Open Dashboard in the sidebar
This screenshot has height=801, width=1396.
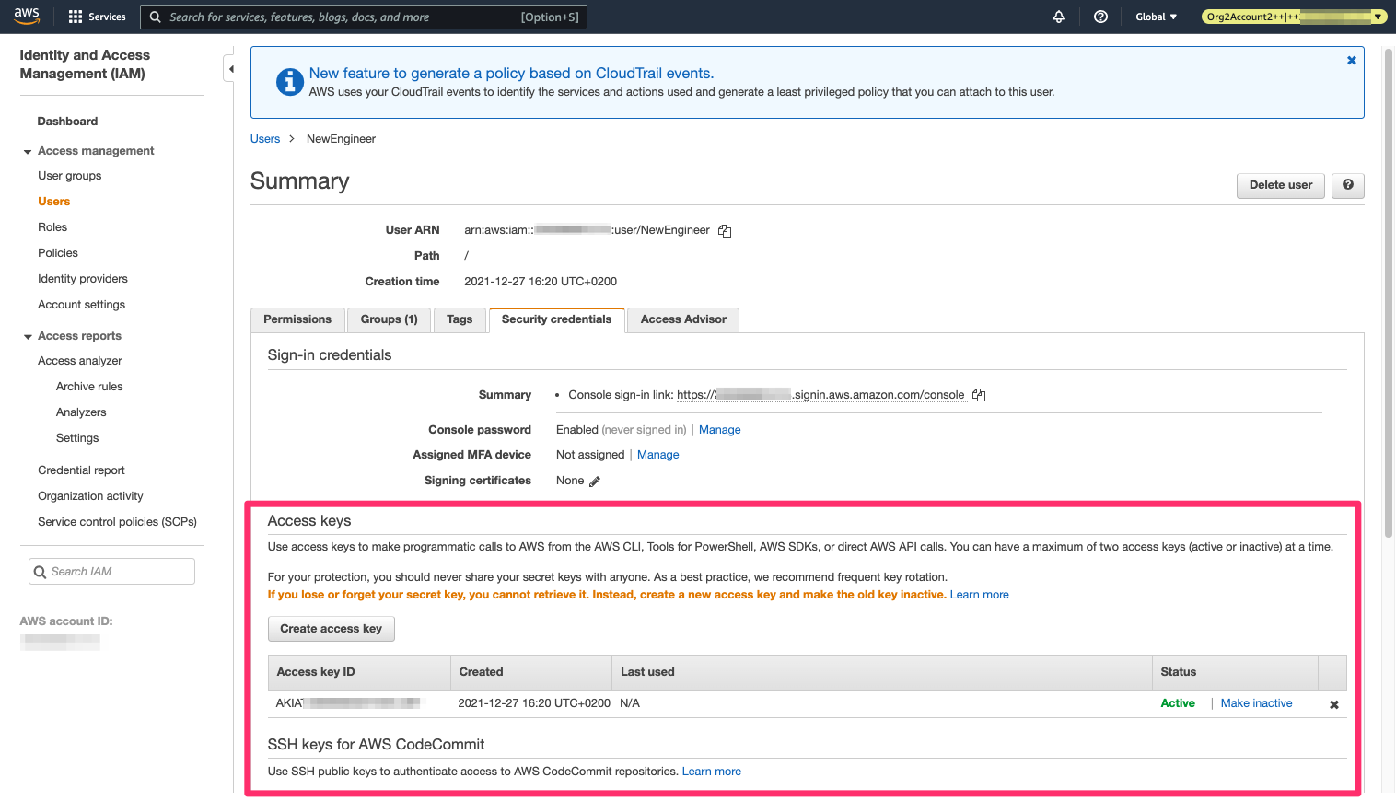tap(67, 122)
